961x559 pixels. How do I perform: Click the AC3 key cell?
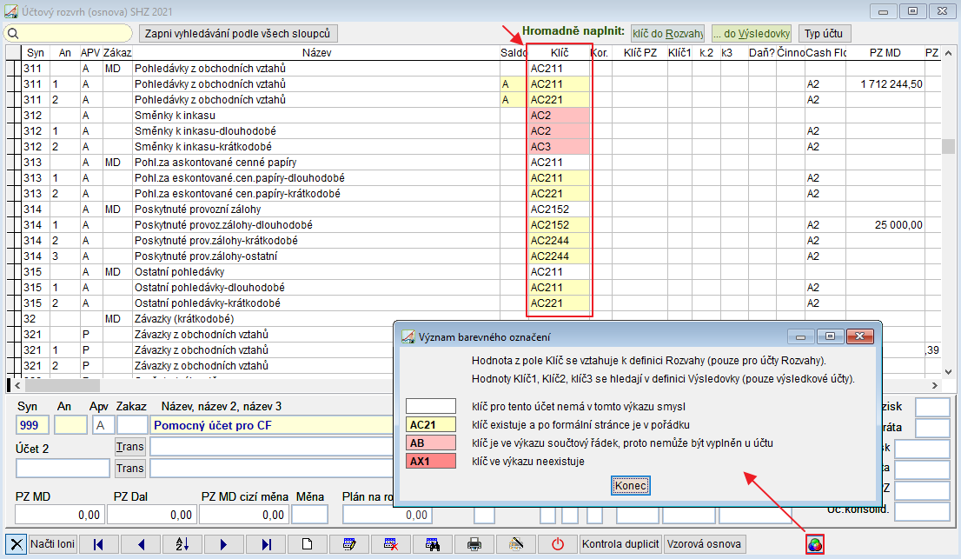tap(559, 147)
